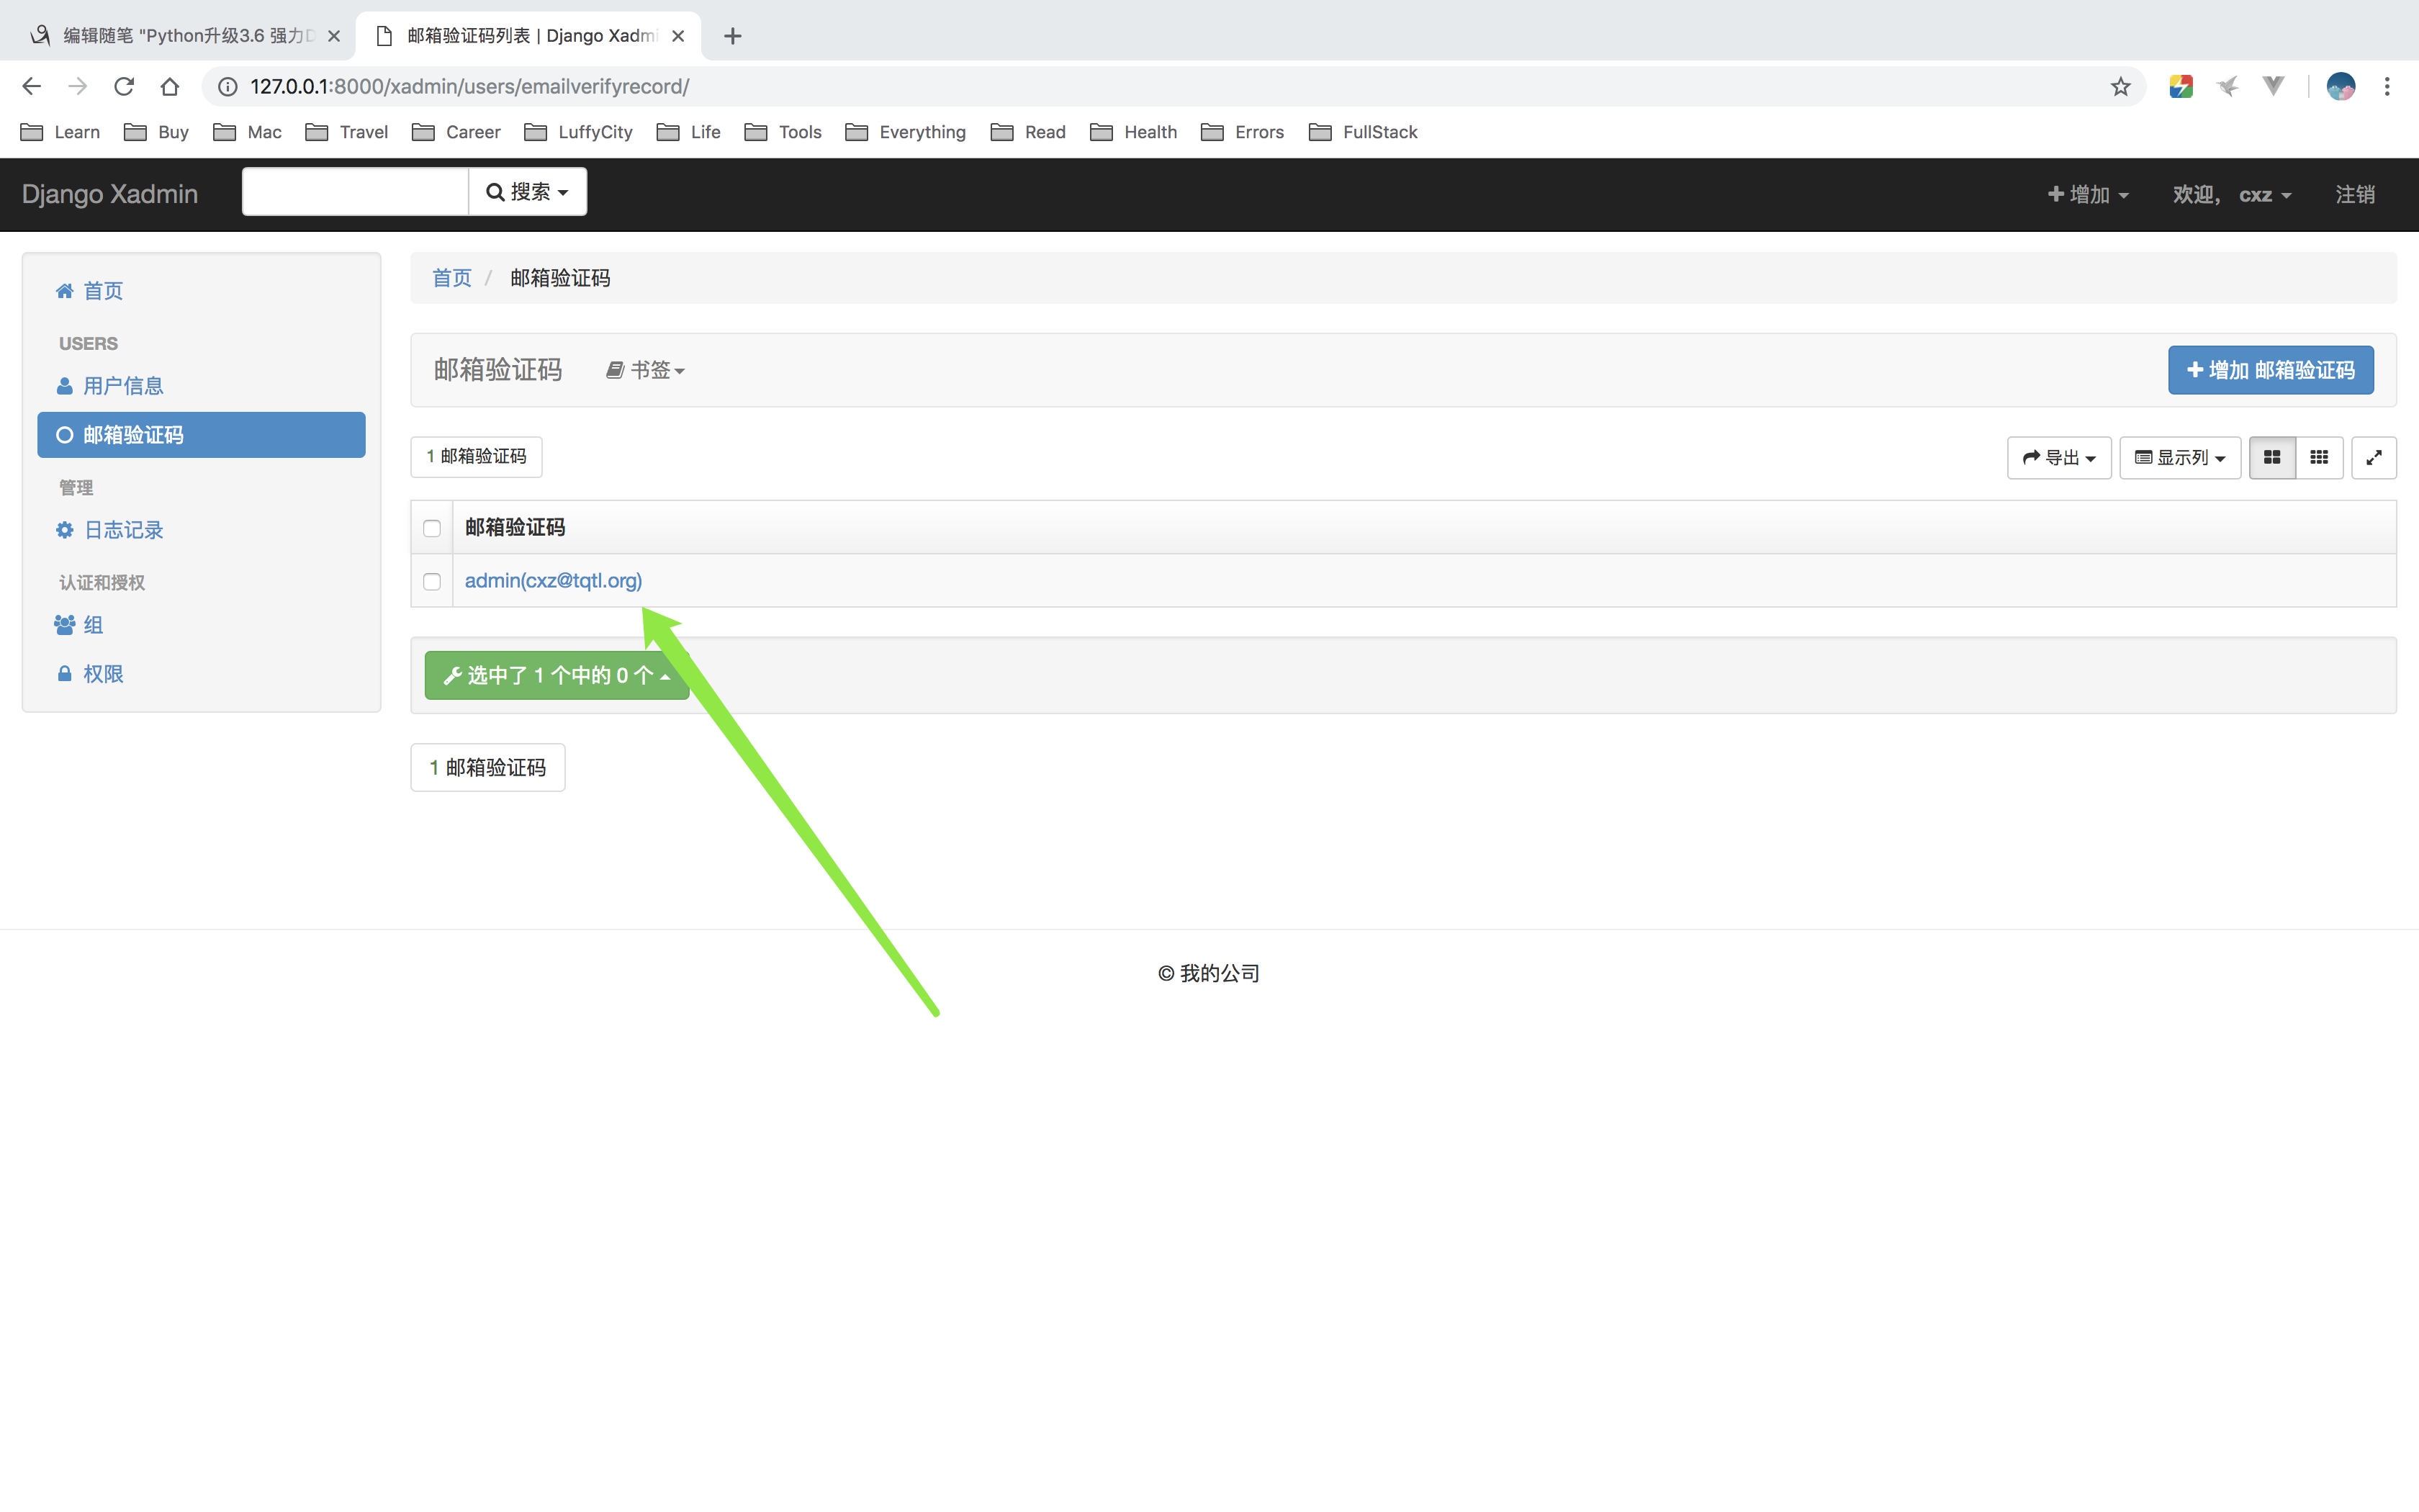The height and width of the screenshot is (1512, 2419).
Task: Open the Chrome three-dot menu
Action: [x=2387, y=87]
